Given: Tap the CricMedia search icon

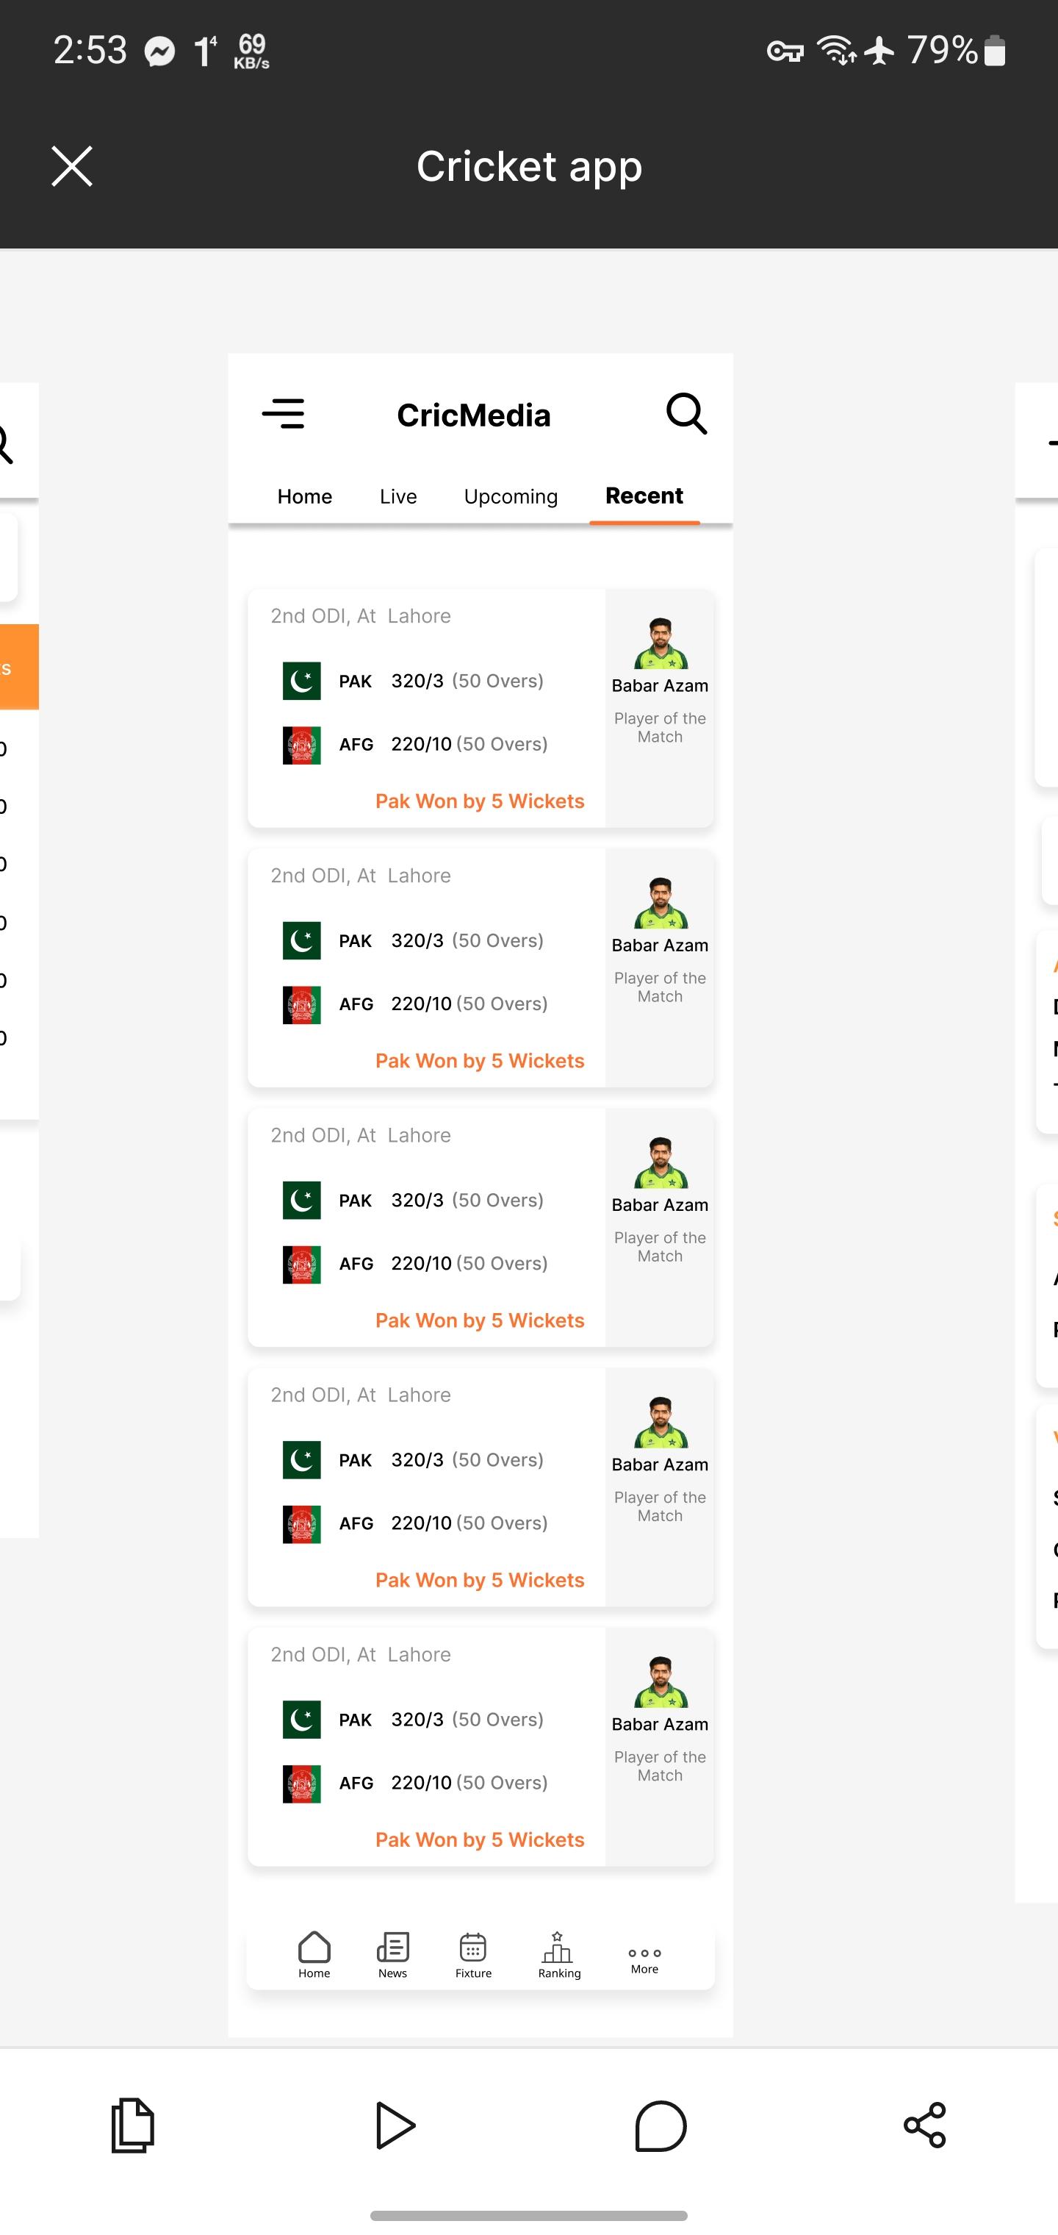Looking at the screenshot, I should coord(686,414).
